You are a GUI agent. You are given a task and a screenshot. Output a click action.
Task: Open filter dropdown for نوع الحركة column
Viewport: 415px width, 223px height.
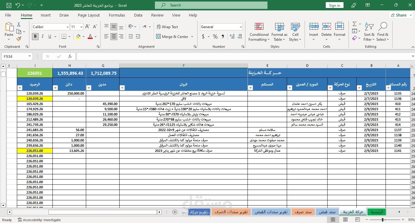click(330, 88)
